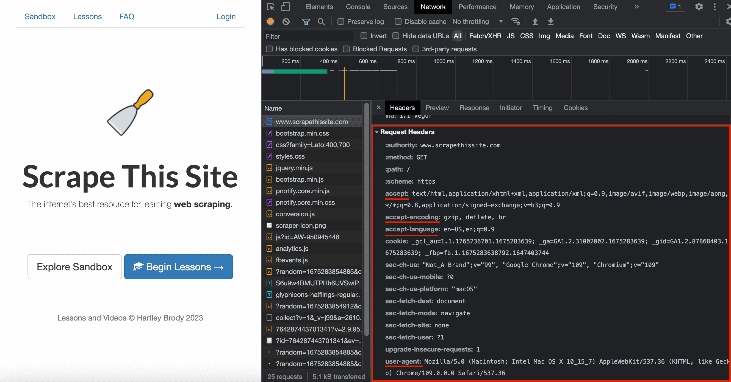Stop recording network log
The height and width of the screenshot is (382, 731).
pyautogui.click(x=270, y=21)
